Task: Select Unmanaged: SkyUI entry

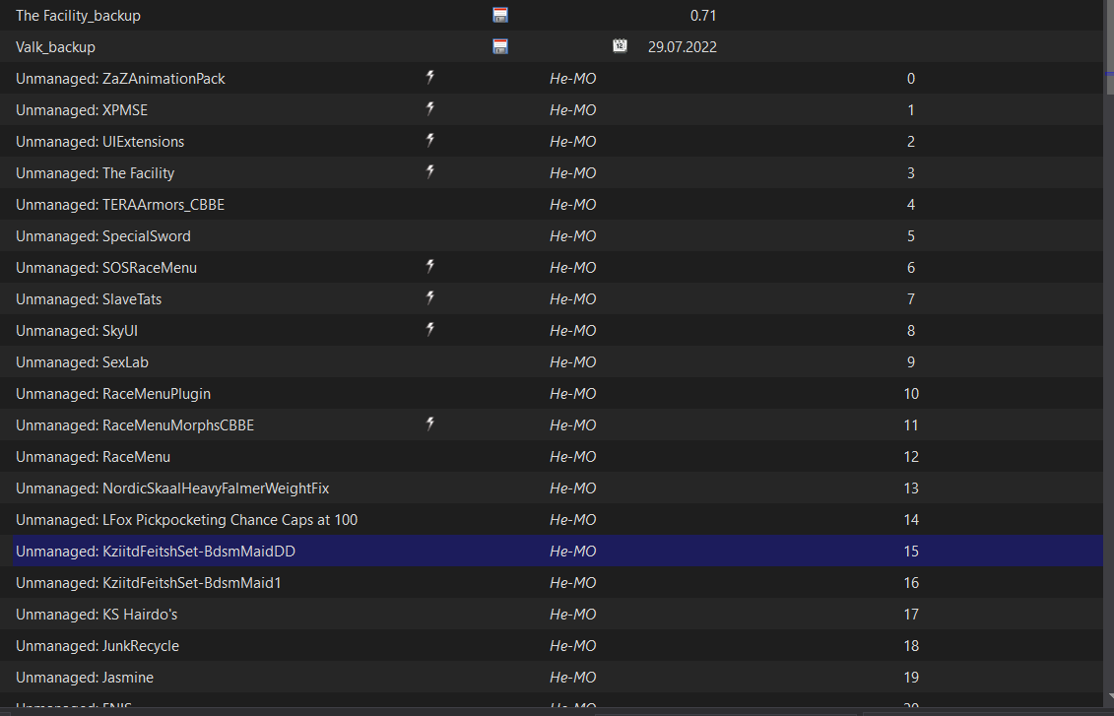Action: click(552, 330)
